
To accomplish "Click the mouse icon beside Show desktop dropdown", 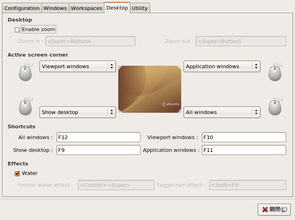I will pyautogui.click(x=26, y=106).
